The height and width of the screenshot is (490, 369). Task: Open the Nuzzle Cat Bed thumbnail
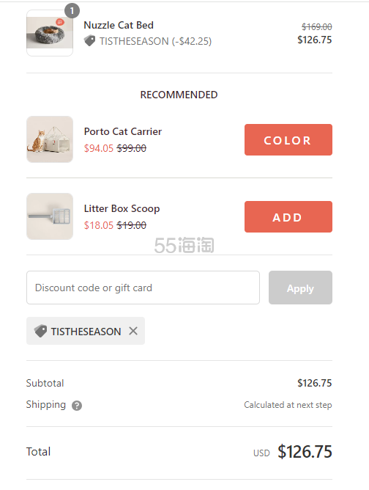[x=50, y=33]
